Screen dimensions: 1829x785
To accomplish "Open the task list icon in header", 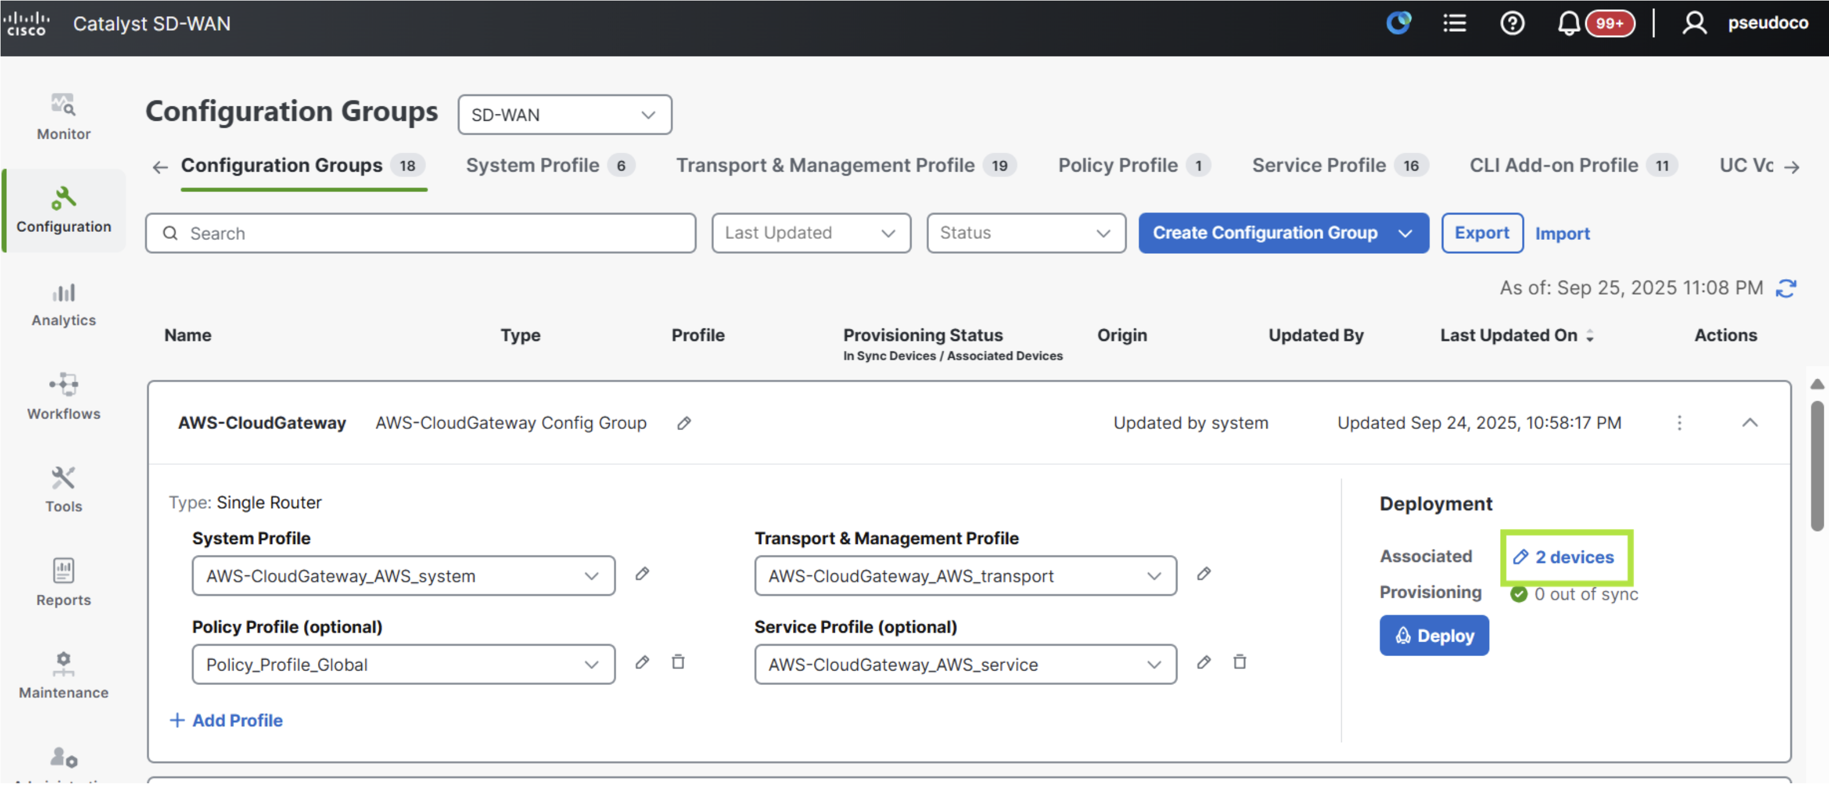I will point(1454,24).
